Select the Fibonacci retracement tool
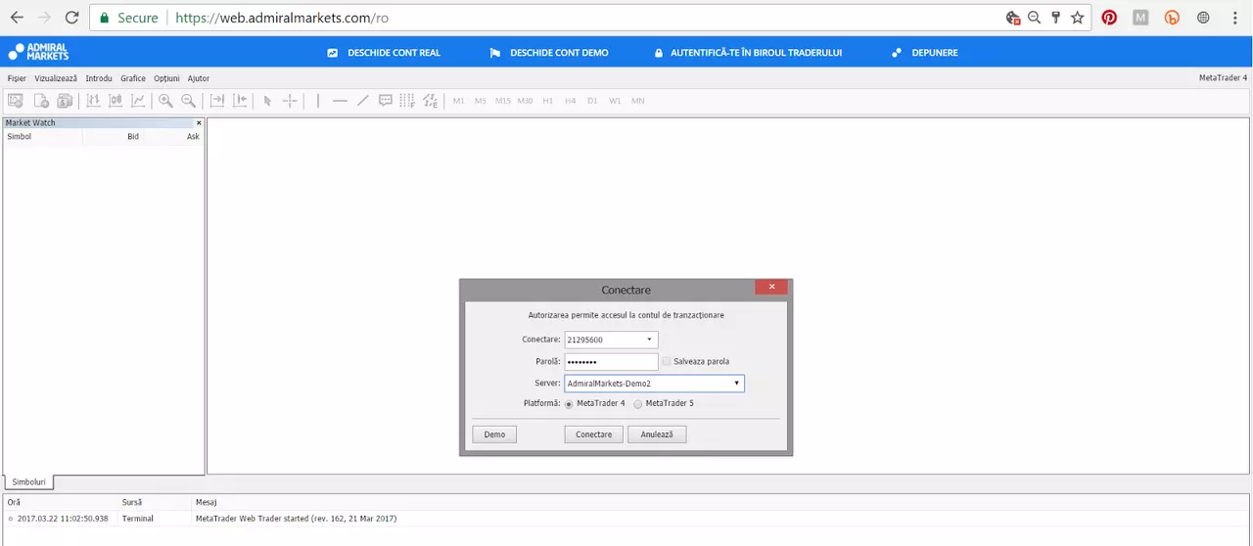1253x546 pixels. pyautogui.click(x=407, y=100)
